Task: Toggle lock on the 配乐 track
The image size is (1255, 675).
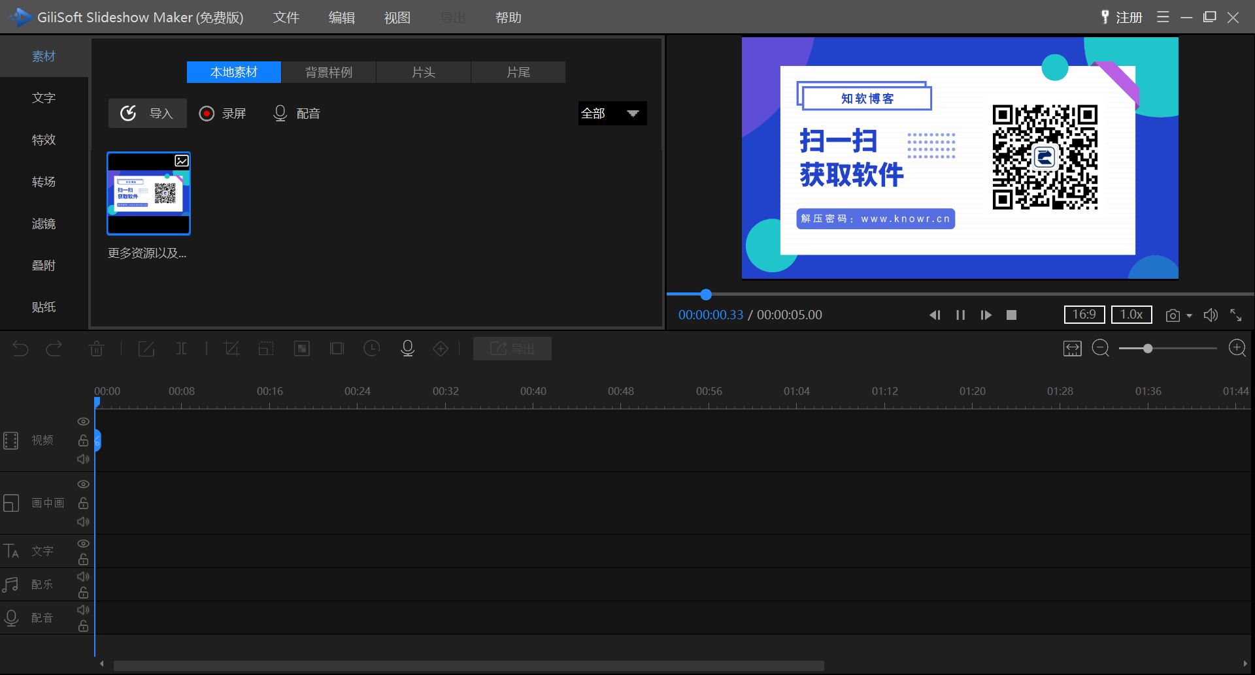Action: point(83,593)
